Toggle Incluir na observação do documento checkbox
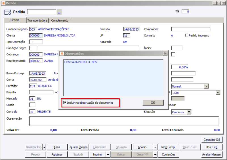Screen dimensions: 227x160 click(65, 103)
